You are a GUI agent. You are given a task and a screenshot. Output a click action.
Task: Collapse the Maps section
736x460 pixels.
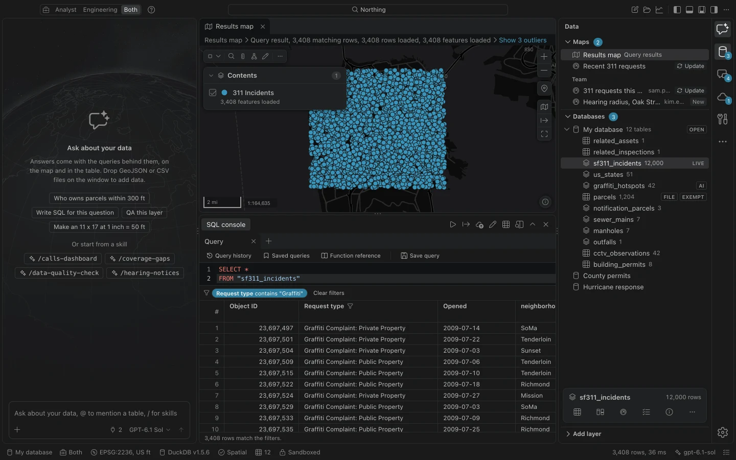[568, 42]
